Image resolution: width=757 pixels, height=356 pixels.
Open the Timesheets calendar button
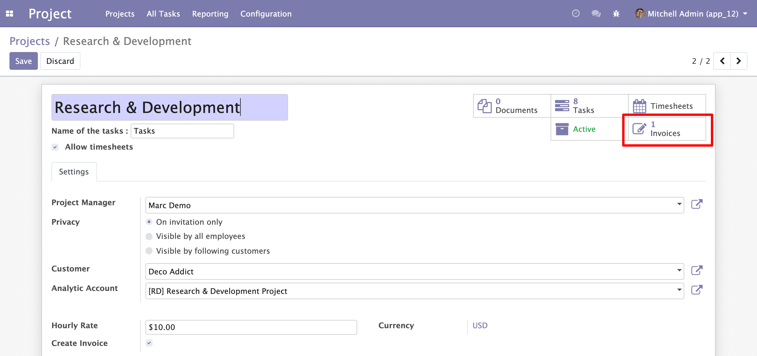(667, 106)
